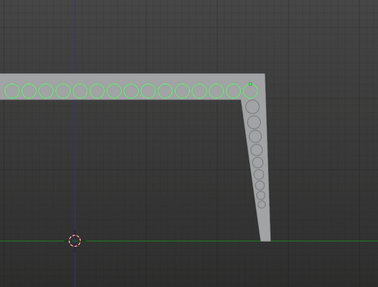Screen dimensions: 378x287
Task: Click the small green dot atop the last circle
Action: click(x=250, y=84)
